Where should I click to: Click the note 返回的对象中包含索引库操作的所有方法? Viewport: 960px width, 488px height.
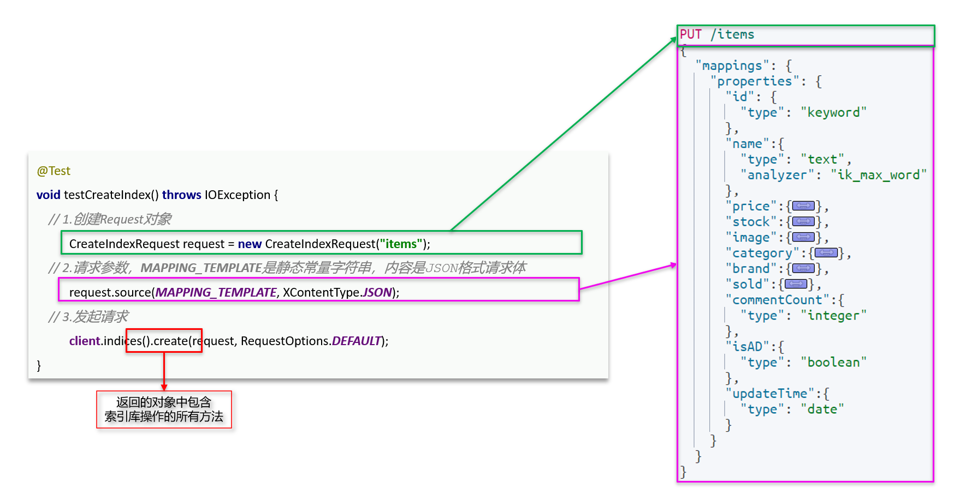coord(164,409)
